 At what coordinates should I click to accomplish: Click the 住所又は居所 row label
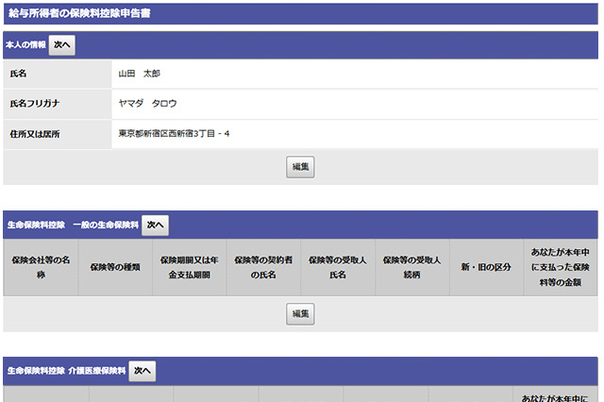click(35, 134)
